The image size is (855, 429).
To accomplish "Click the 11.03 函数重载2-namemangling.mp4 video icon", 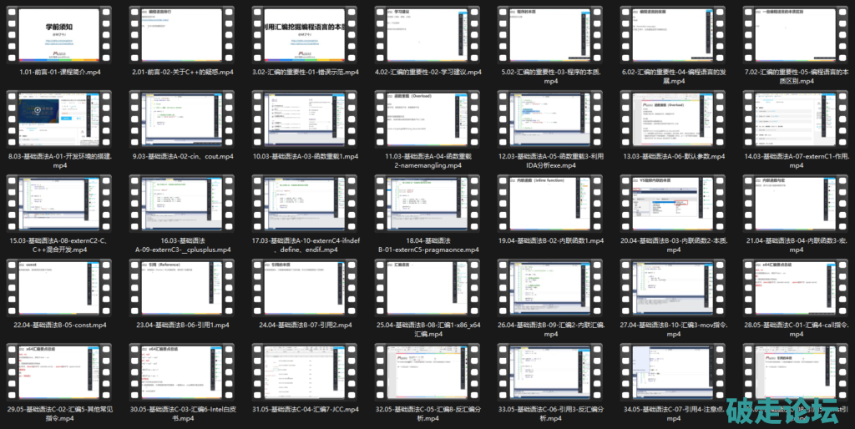I will click(x=427, y=118).
